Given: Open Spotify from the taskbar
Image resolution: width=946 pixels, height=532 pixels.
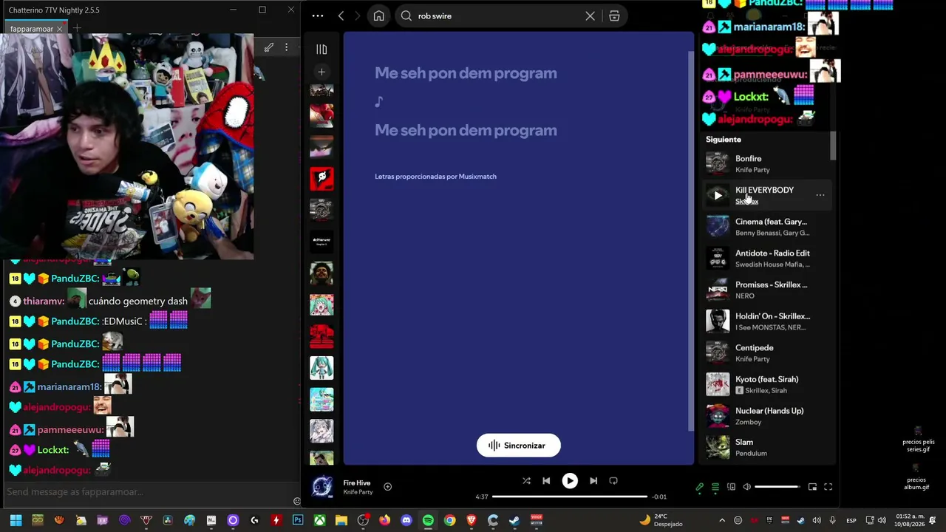Looking at the screenshot, I should click(428, 520).
